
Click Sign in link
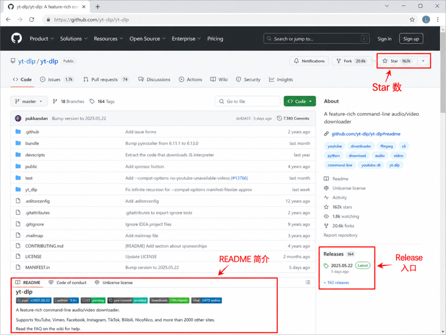tap(384, 39)
